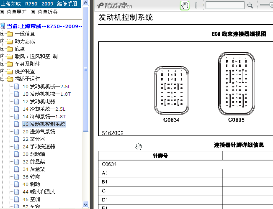Open 40 制动 document

tap(31, 184)
